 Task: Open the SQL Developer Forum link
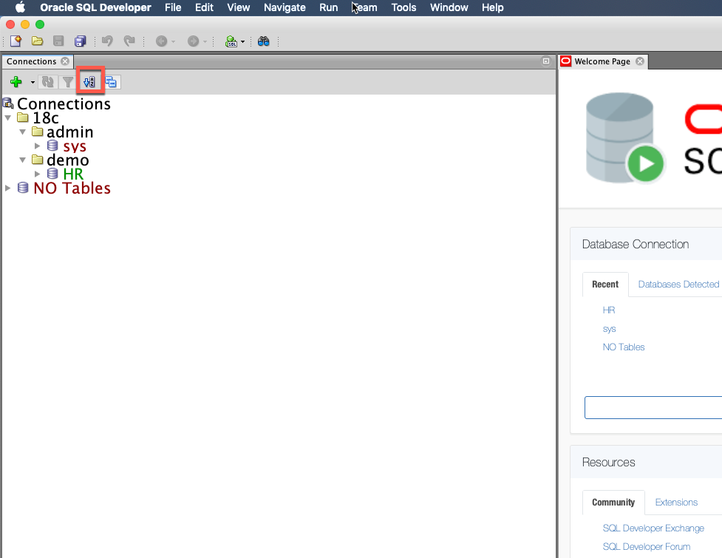pyautogui.click(x=647, y=546)
